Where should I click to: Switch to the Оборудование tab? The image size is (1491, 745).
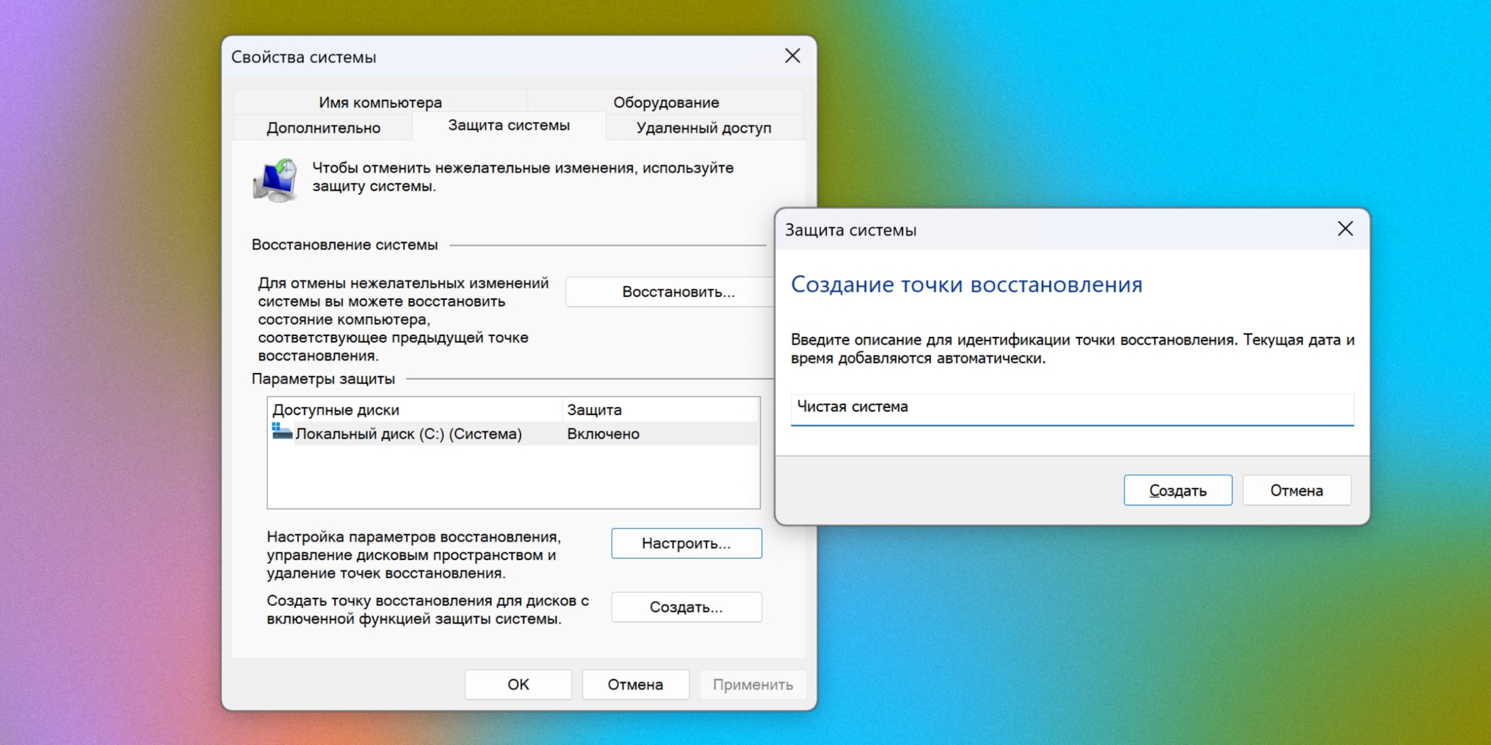pos(666,102)
